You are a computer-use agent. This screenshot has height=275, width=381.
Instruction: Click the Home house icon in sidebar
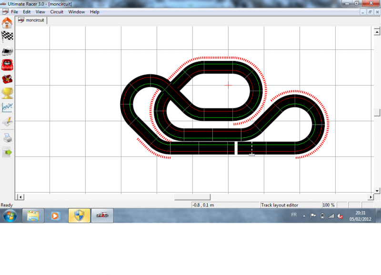point(7,23)
